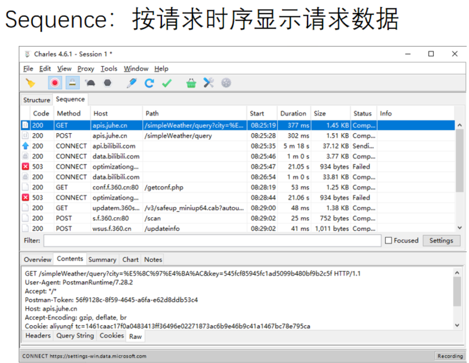
Task: Click the Repeat refresh arrow icon
Action: (x=149, y=83)
